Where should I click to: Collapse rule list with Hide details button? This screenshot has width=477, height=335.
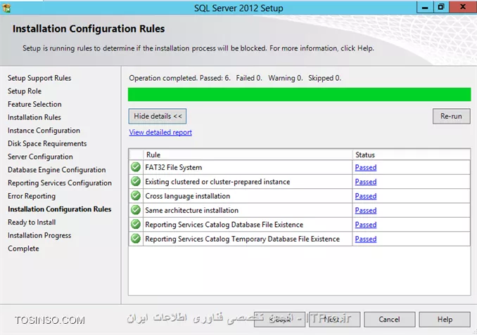158,117
